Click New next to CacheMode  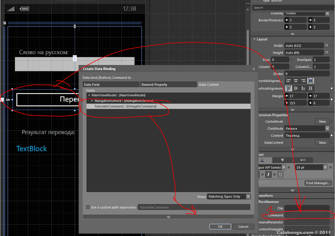[x=322, y=121]
